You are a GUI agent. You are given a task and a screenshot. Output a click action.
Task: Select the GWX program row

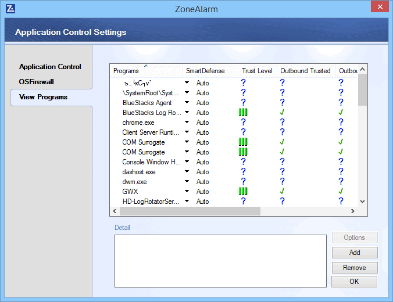pyautogui.click(x=234, y=191)
